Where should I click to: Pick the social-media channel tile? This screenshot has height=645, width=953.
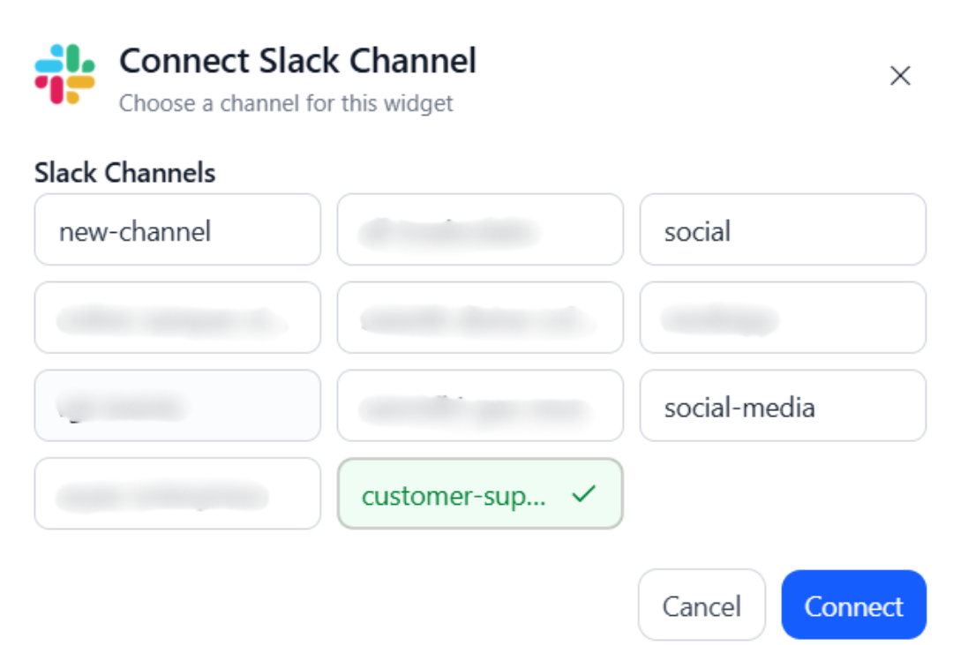coord(782,406)
